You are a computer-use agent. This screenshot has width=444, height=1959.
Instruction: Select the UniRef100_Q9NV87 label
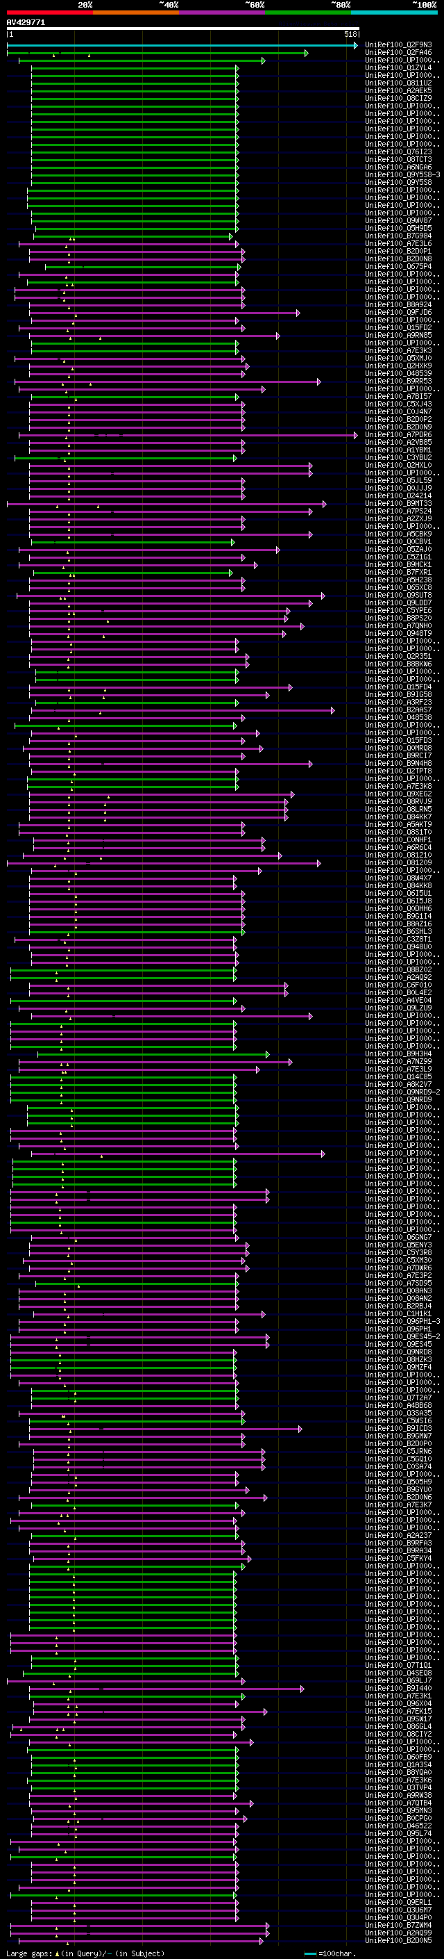(398, 221)
